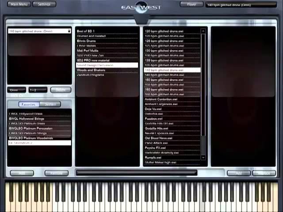
Task: Select 150 bpm glitched drums.ewi
Action: 172,84
